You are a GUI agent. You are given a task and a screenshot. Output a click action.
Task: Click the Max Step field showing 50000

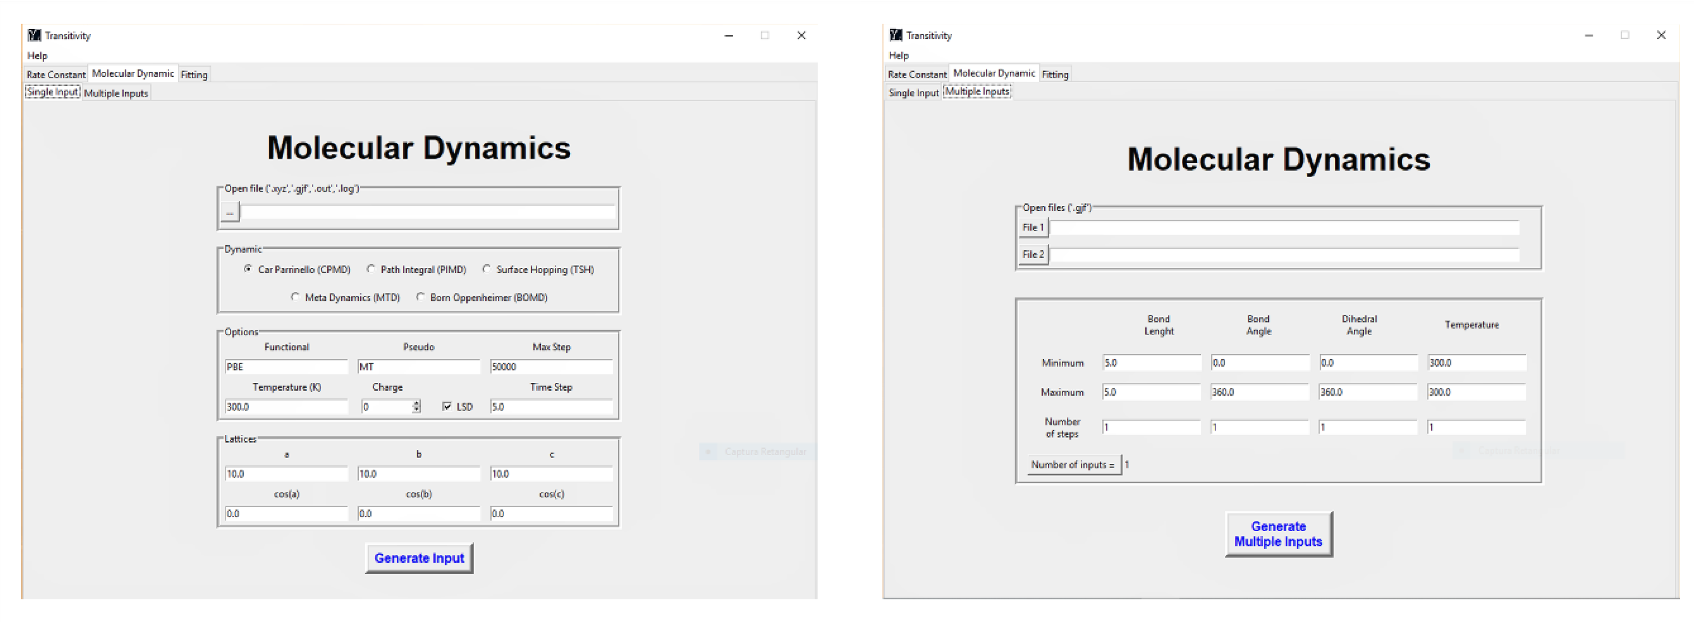click(551, 367)
